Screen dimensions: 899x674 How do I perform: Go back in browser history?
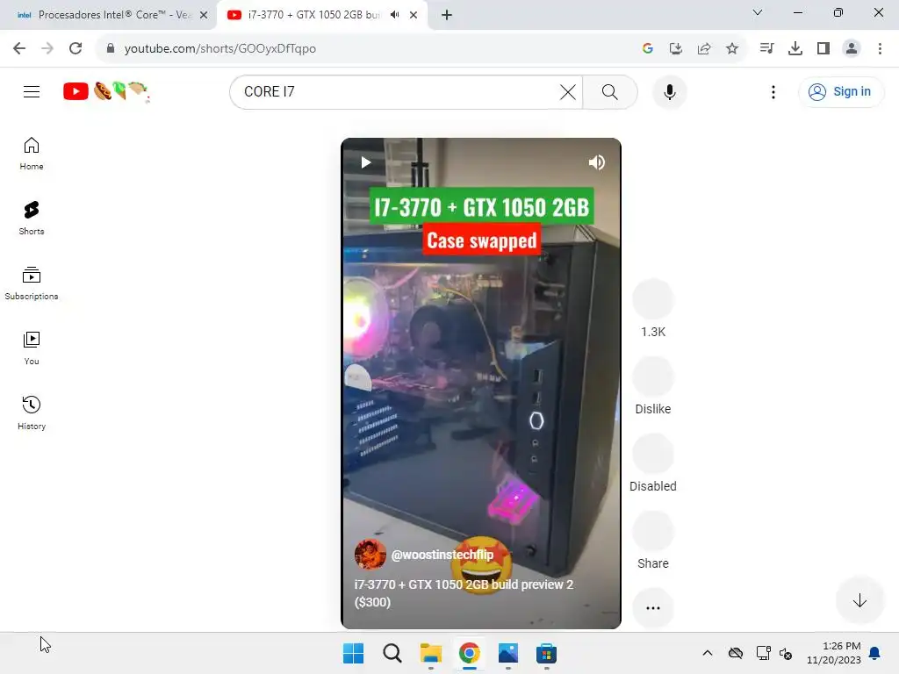click(x=19, y=48)
